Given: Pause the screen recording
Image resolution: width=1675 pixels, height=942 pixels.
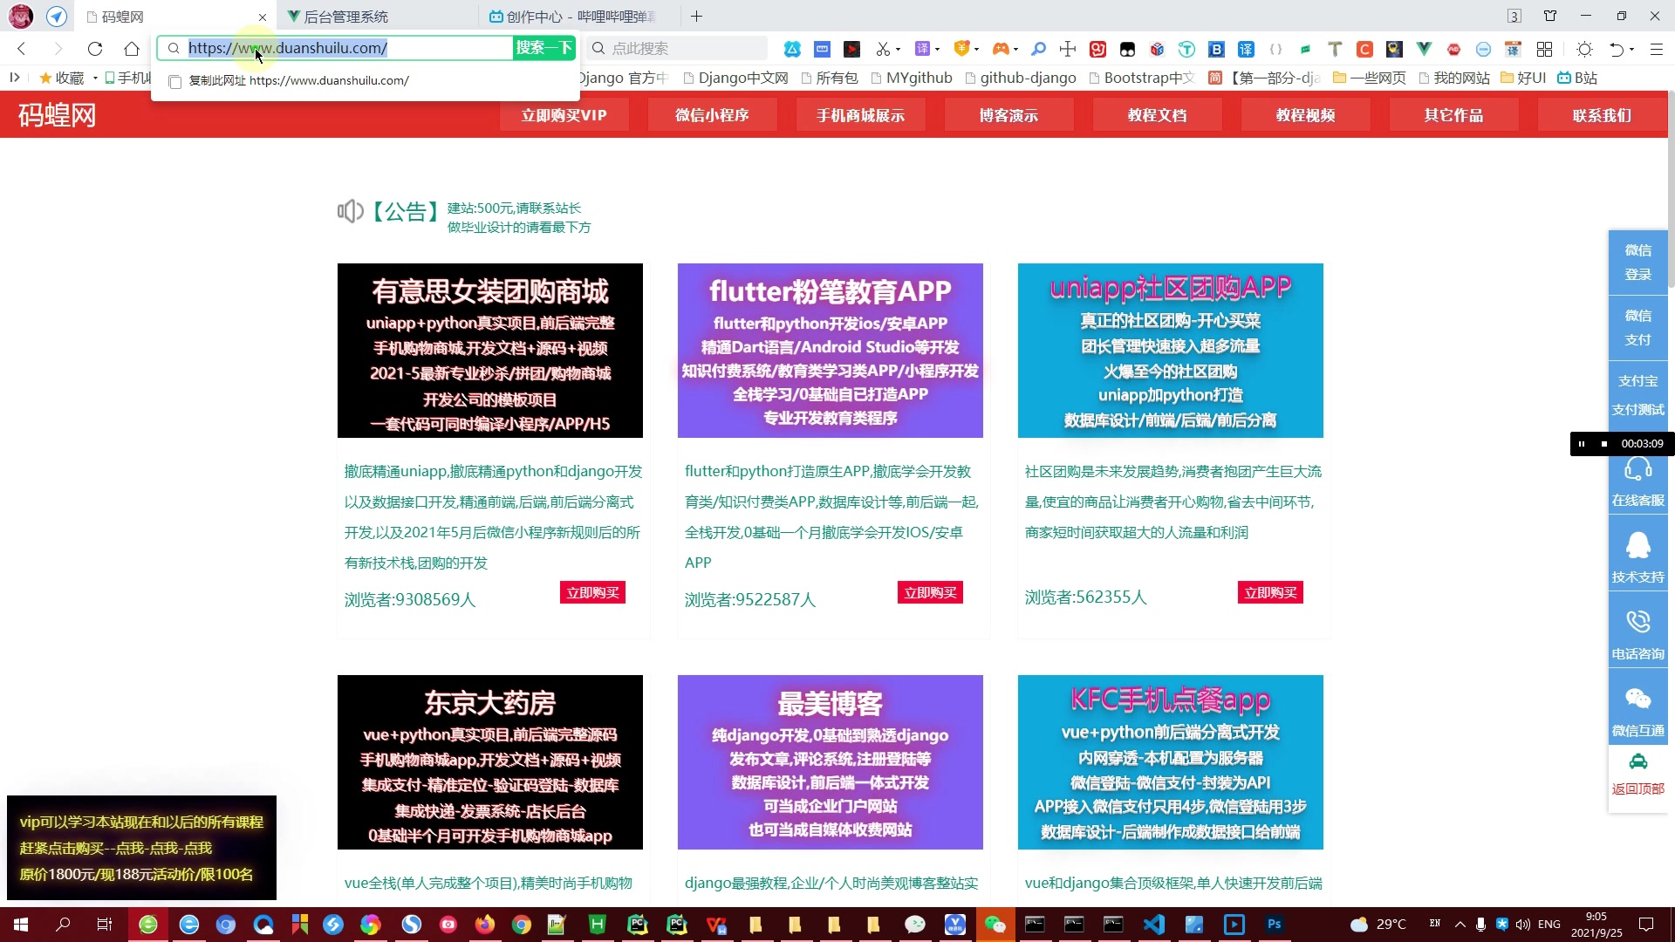Looking at the screenshot, I should click(x=1581, y=444).
